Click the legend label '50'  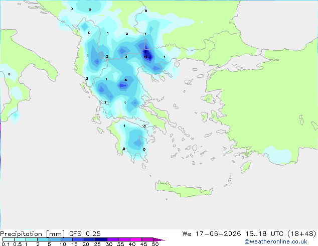click(x=155, y=244)
